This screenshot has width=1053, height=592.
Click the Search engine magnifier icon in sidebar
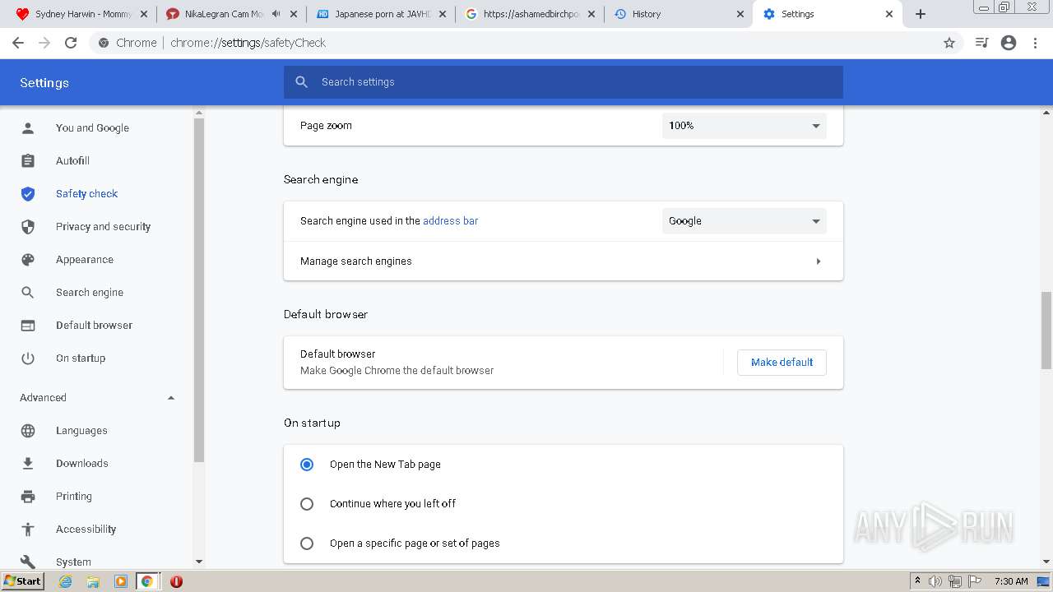point(28,293)
